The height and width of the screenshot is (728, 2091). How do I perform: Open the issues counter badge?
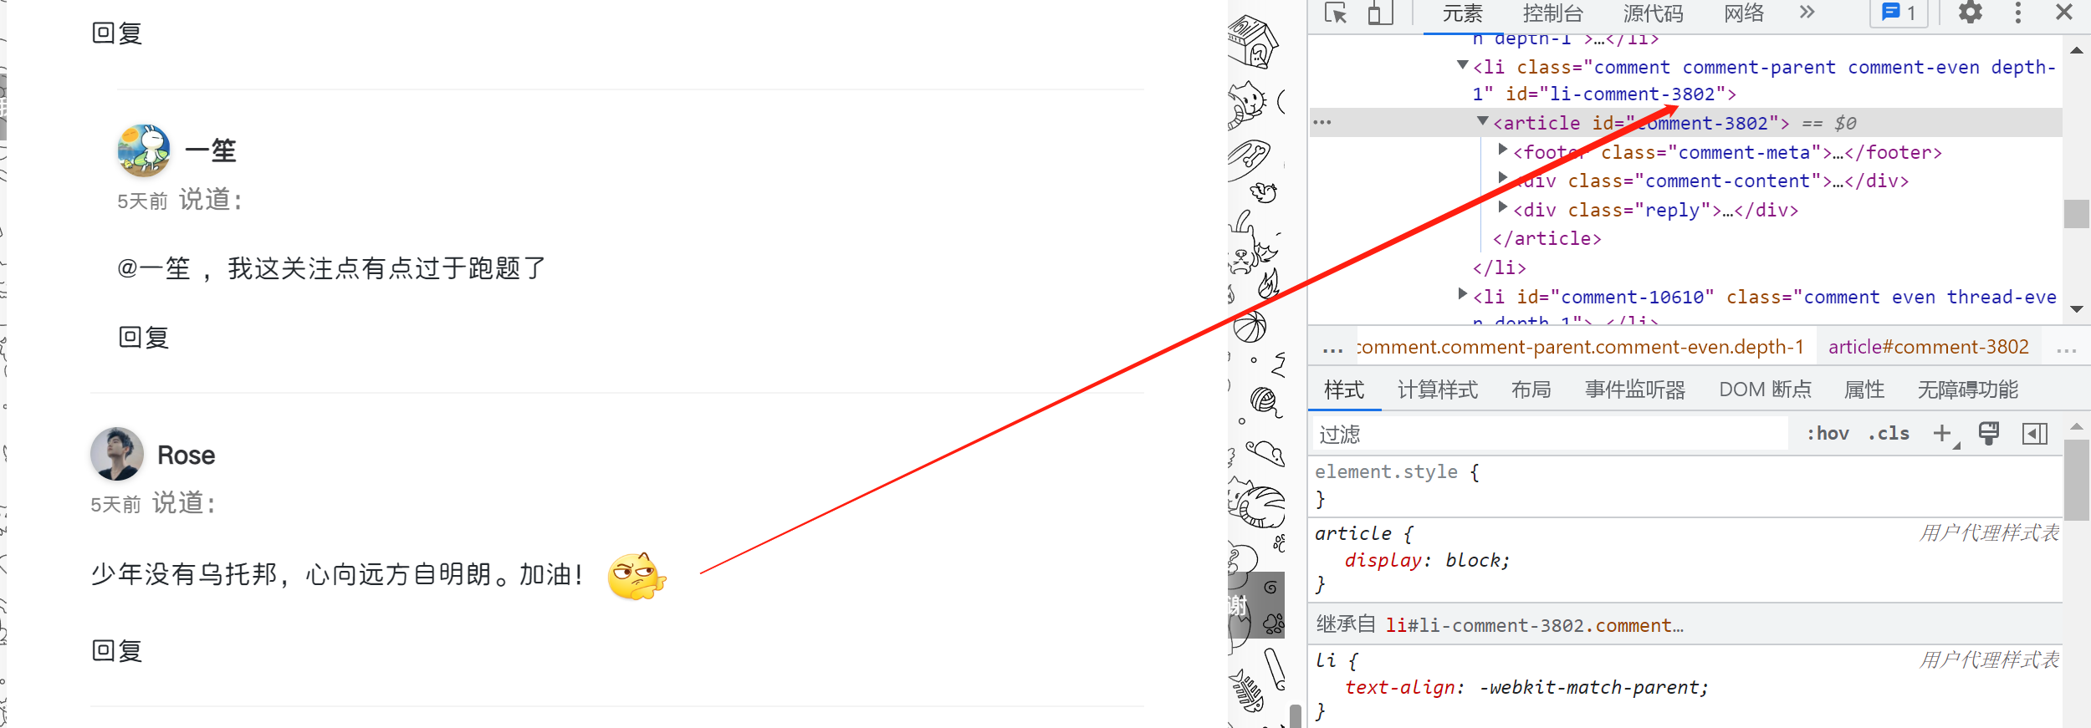pos(1899,13)
